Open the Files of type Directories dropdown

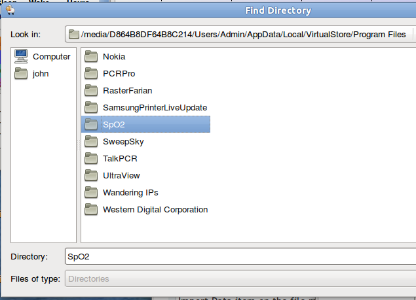click(x=240, y=278)
